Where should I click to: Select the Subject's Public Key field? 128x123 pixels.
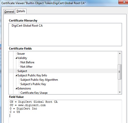[x=33, y=84]
